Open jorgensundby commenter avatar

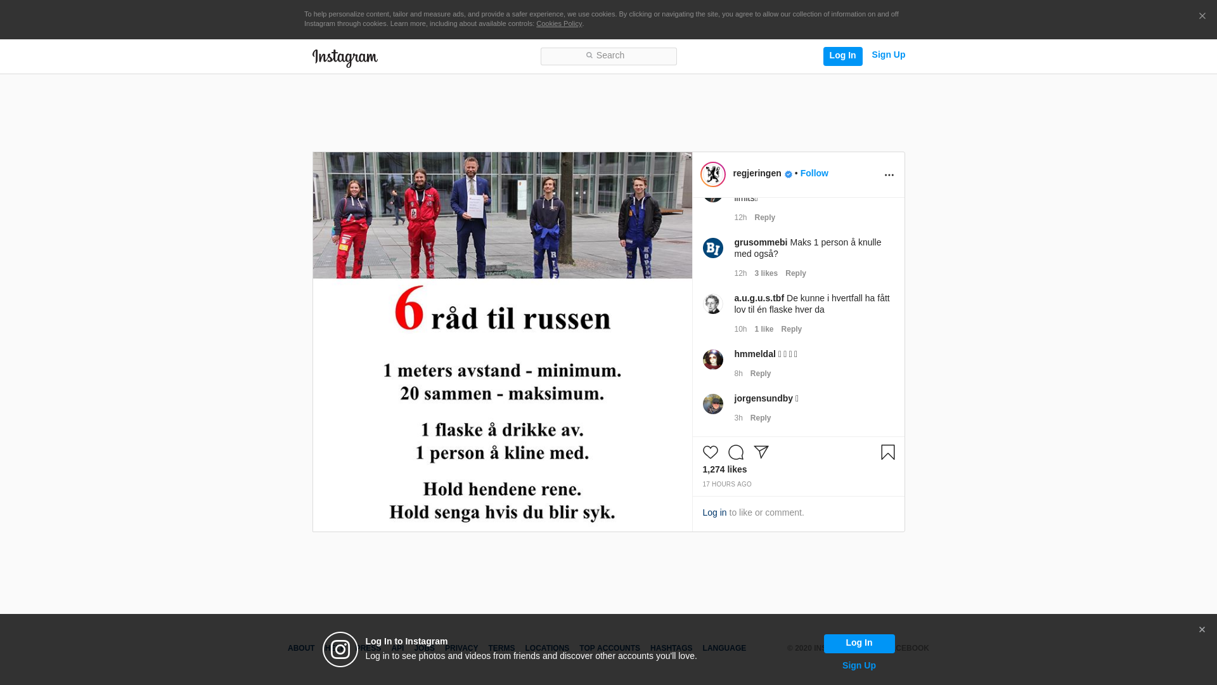pos(713,404)
